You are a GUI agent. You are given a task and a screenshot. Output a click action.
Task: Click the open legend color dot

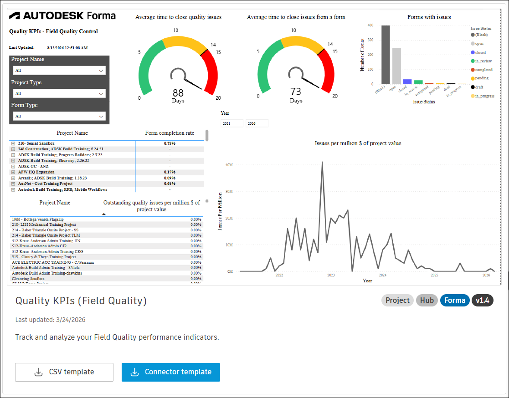tap(473, 43)
